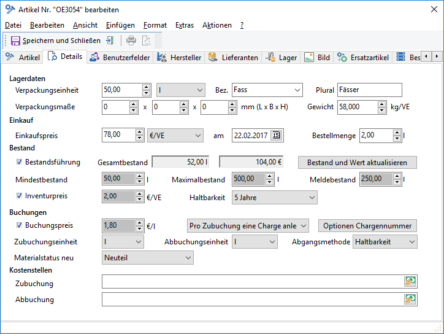Image resolution: width=444 pixels, height=334 pixels.
Task: Open the Verpackungseinheit unit dropdown
Action: click(x=181, y=90)
